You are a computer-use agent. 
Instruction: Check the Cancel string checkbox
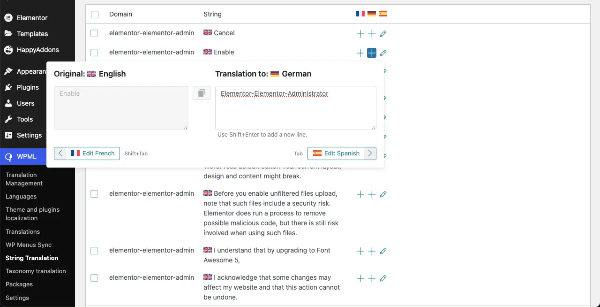click(94, 33)
